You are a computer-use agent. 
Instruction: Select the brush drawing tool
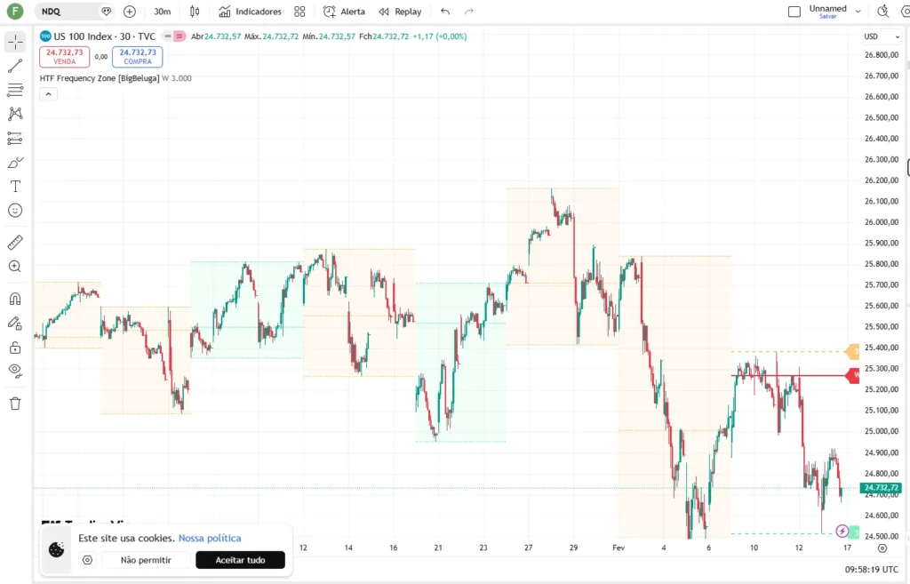click(15, 163)
